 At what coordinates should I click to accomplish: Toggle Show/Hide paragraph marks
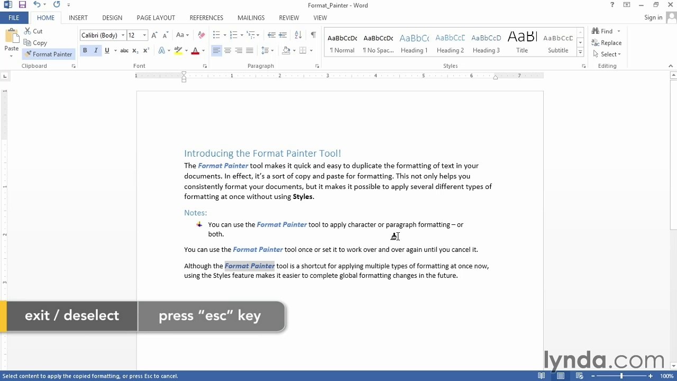313,35
